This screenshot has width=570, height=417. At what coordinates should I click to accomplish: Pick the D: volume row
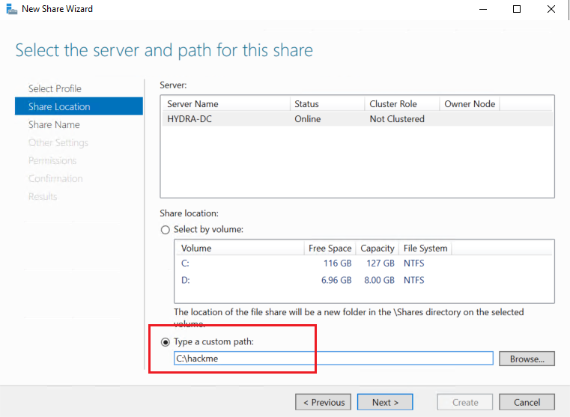[x=364, y=280]
